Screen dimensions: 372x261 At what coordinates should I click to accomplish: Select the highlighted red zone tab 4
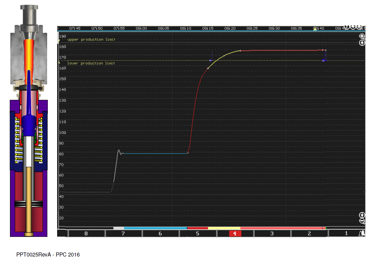pyautogui.click(x=235, y=233)
